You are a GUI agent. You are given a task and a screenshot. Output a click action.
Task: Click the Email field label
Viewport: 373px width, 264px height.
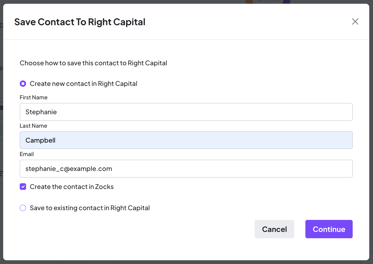(27, 154)
